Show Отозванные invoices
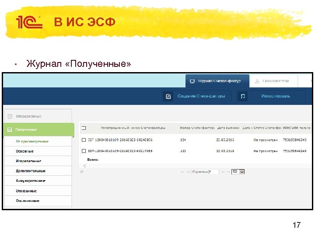Image resolution: width=315 pixels, height=236 pixels. (38, 191)
